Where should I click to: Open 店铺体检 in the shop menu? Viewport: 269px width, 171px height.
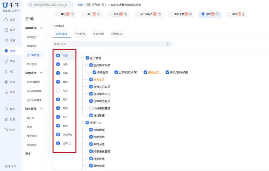point(32,46)
